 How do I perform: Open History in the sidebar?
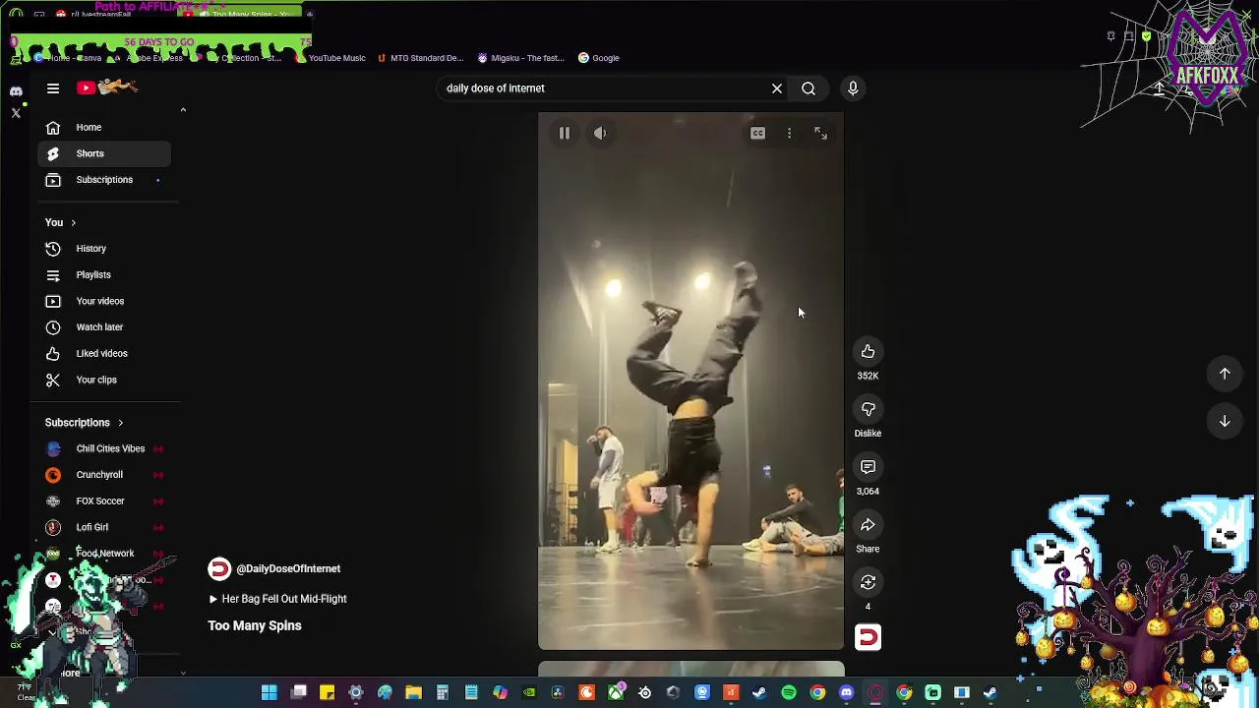[x=104, y=249]
